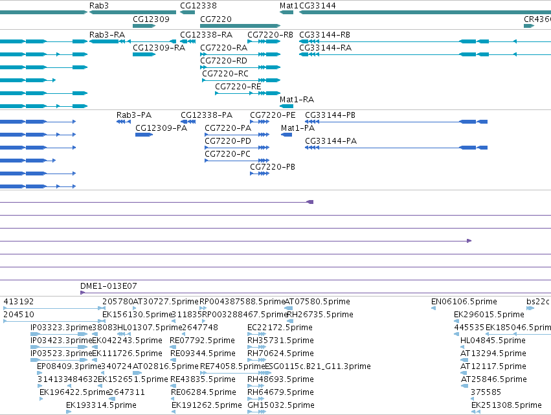Select the CG33144-RB transcript label
The height and width of the screenshot is (415, 551).
(324, 35)
